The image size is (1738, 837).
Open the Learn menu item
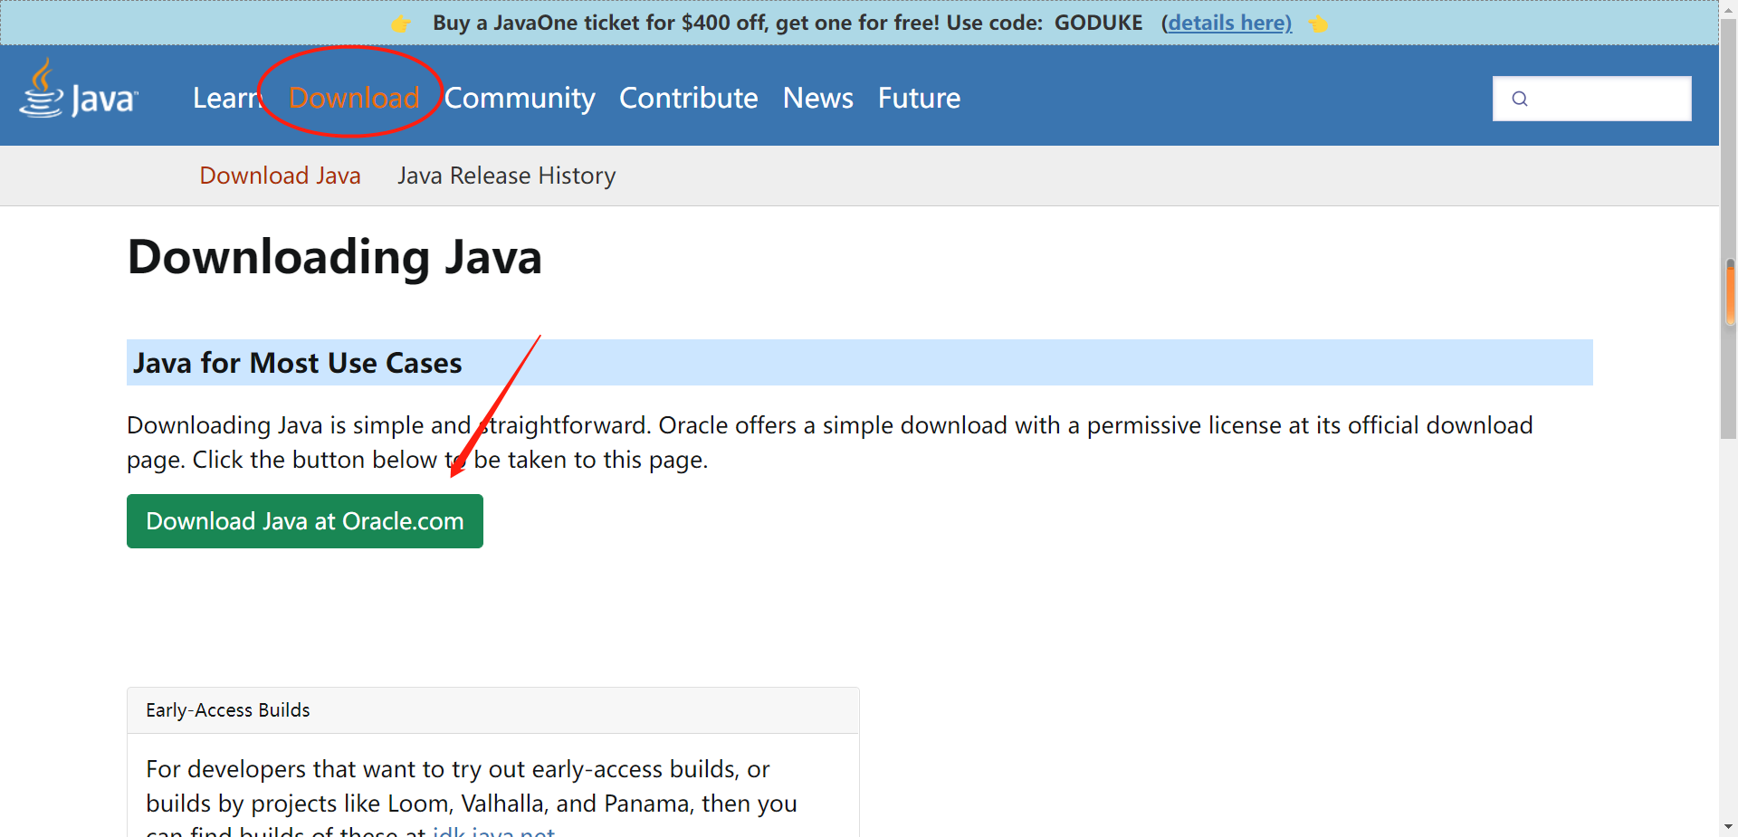pyautogui.click(x=227, y=98)
